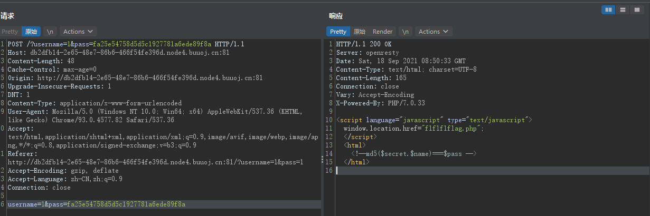Click the Host header line in request

tap(118, 53)
